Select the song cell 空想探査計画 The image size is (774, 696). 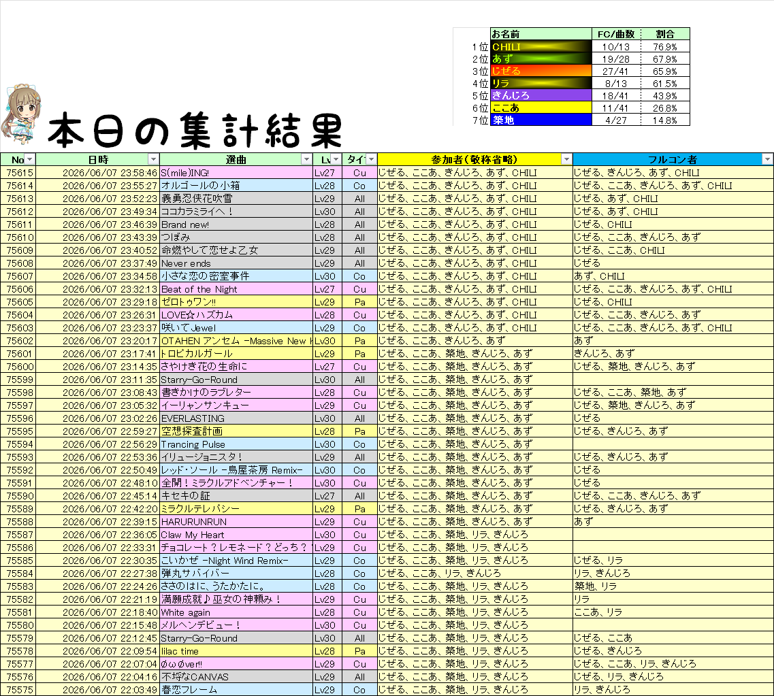(x=236, y=431)
